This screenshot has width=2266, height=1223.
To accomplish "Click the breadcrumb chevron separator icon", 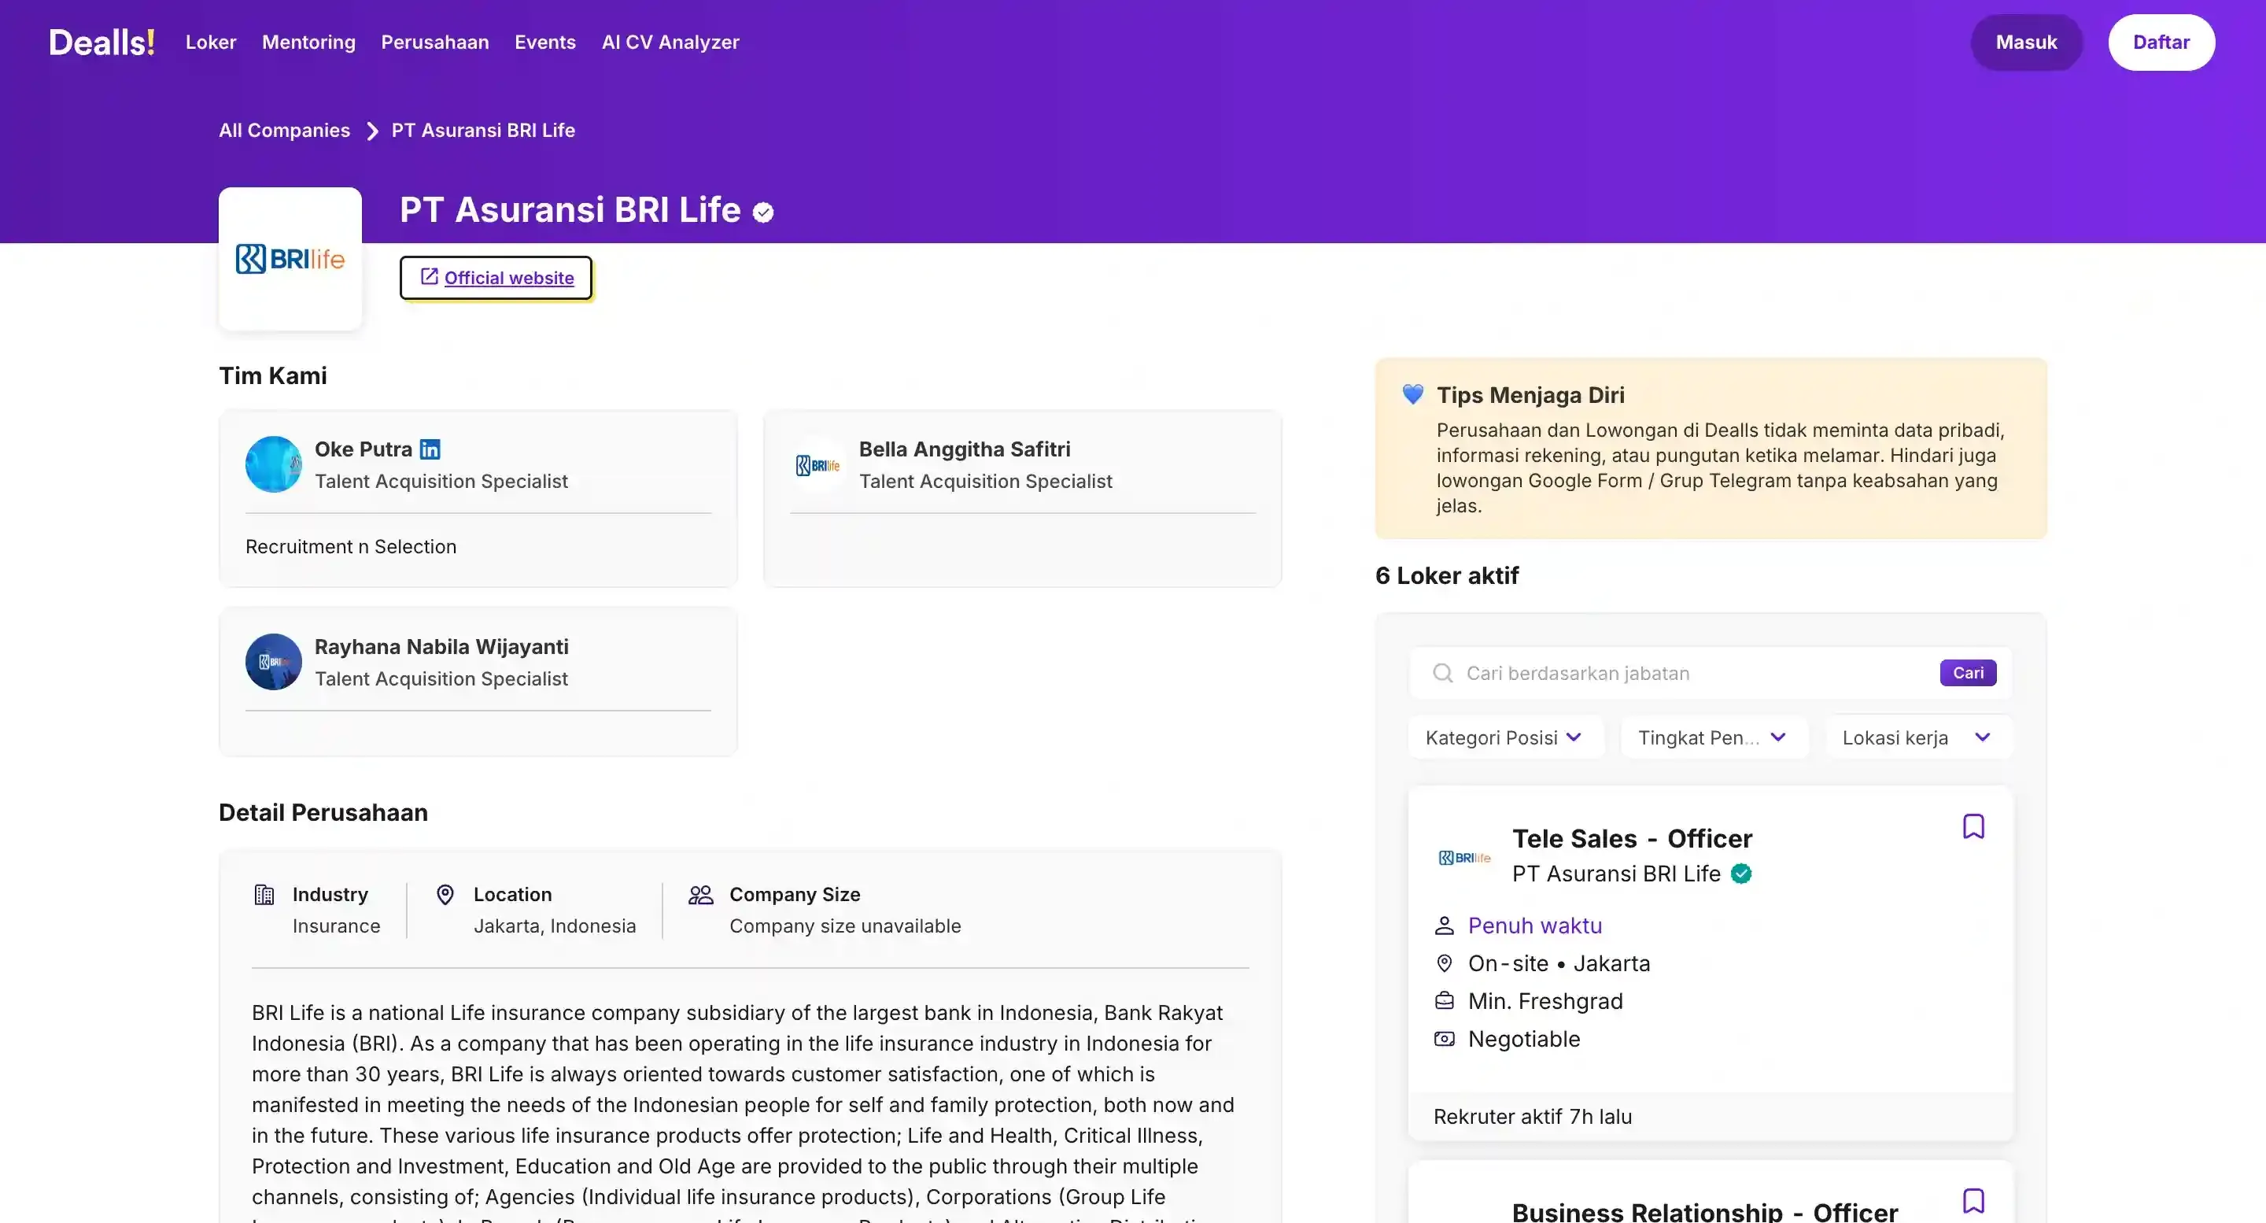I will [372, 131].
